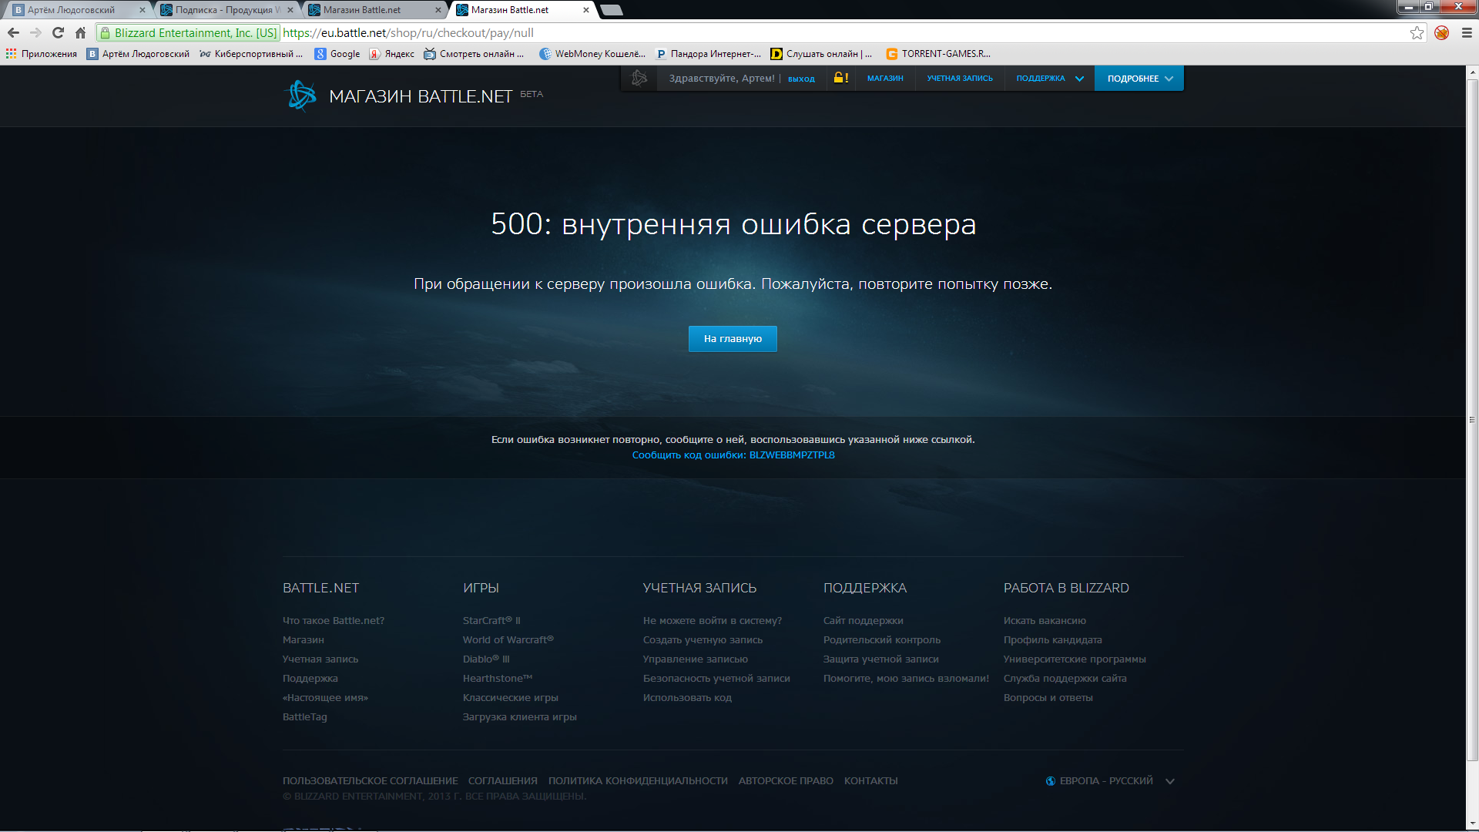Open a new browser tab
1479x832 pixels.
coord(612,10)
